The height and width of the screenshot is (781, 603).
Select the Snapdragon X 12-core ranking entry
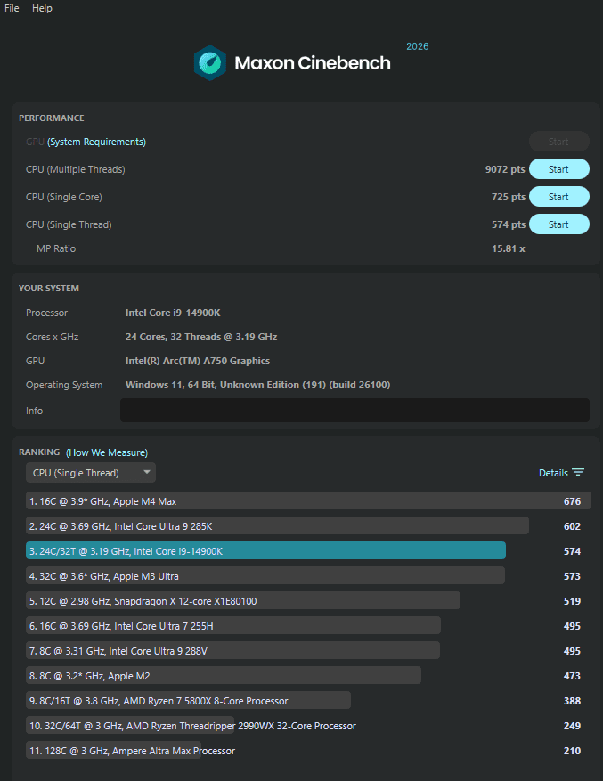pos(243,601)
